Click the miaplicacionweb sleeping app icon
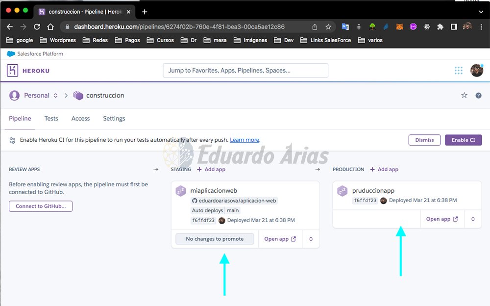Image resolution: width=490 pixels, height=306 pixels. 181,191
